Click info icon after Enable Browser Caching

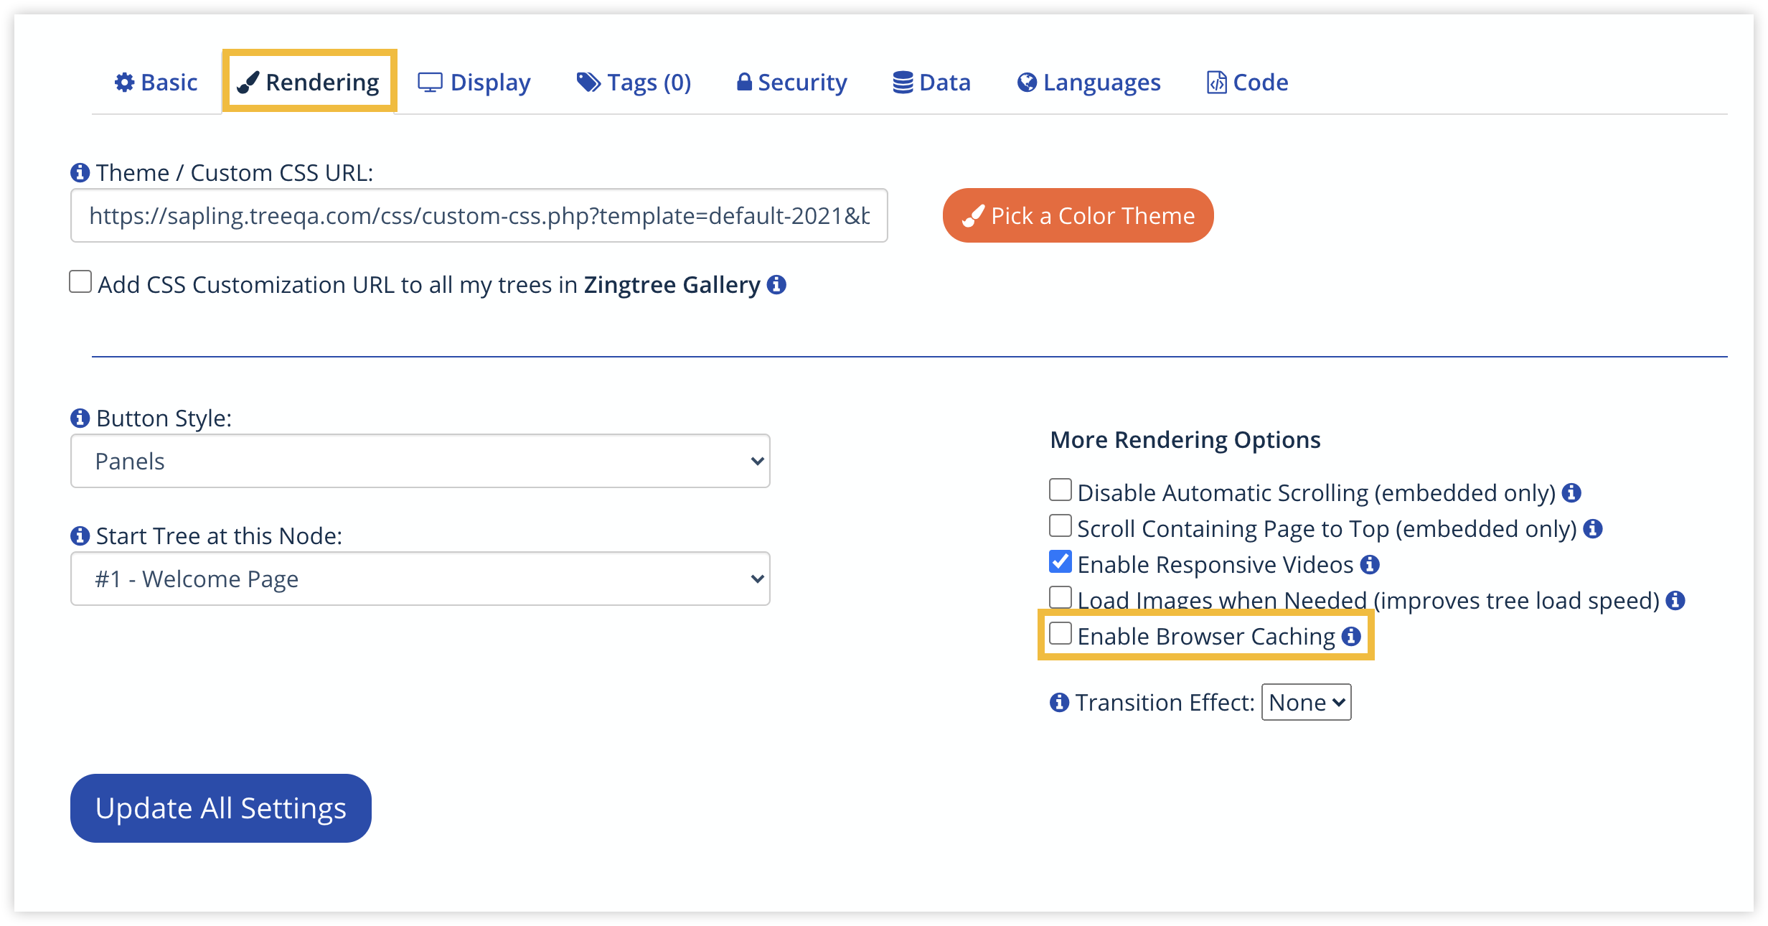tap(1351, 637)
